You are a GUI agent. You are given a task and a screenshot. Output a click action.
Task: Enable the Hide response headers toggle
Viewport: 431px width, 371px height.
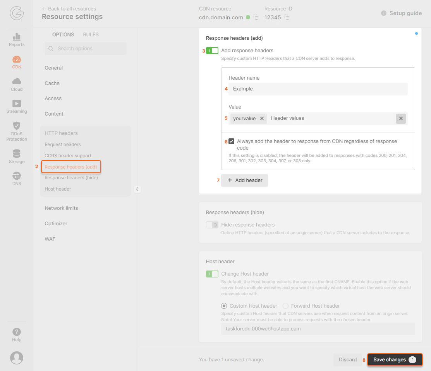(x=212, y=224)
